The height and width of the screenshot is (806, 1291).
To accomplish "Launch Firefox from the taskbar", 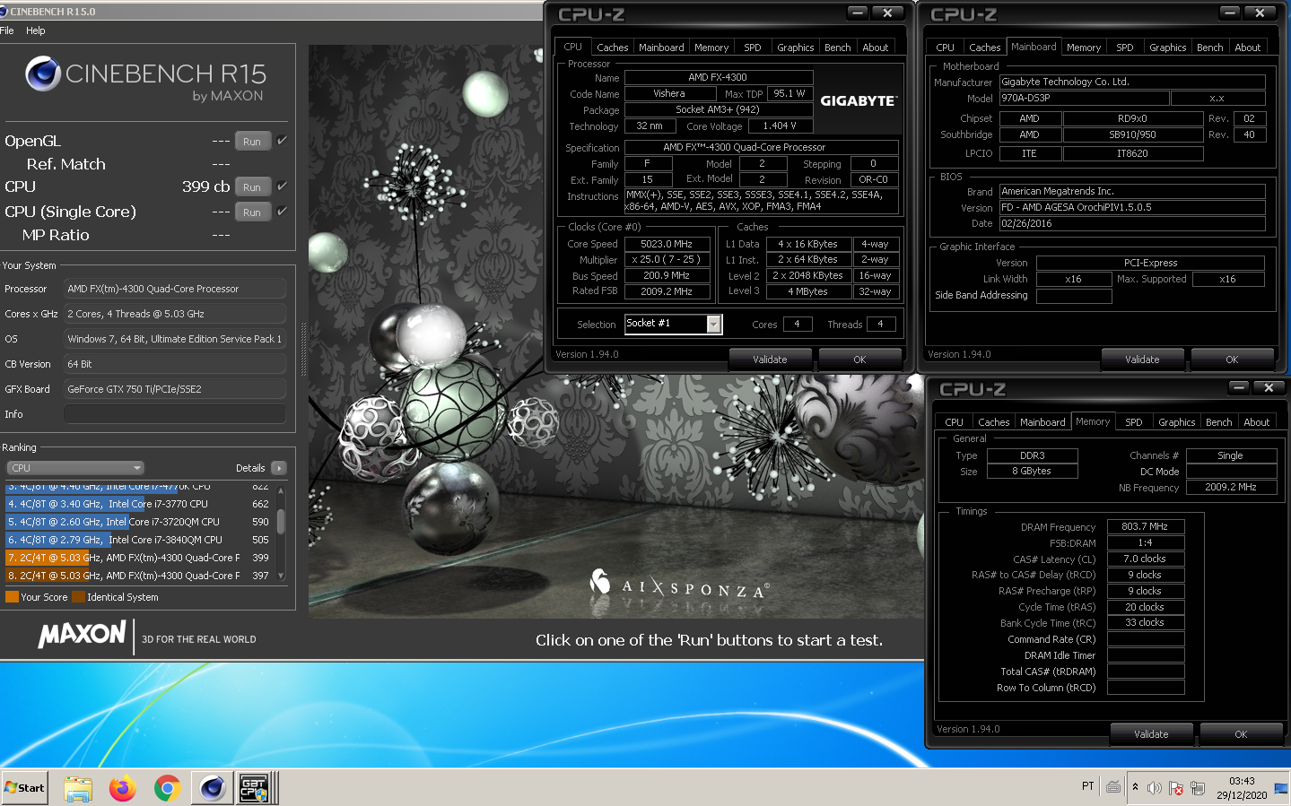I will [x=122, y=788].
